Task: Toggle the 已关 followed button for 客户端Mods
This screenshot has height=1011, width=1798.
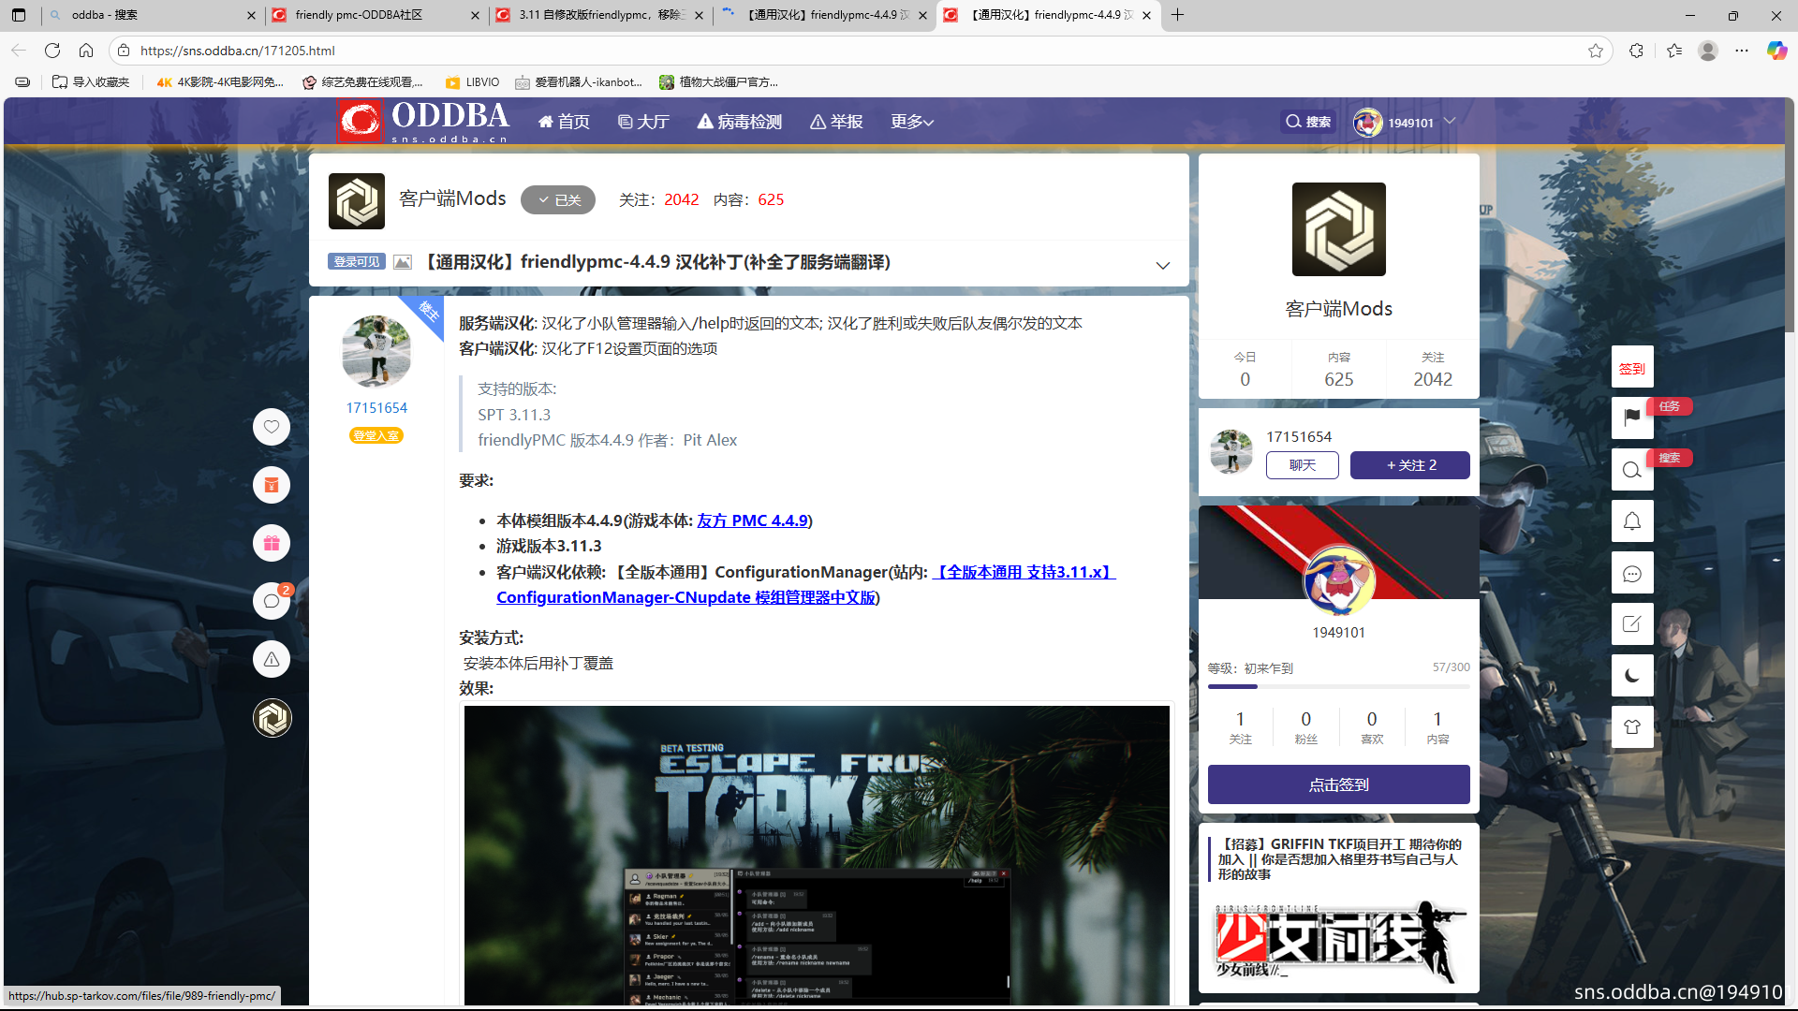Action: click(558, 199)
